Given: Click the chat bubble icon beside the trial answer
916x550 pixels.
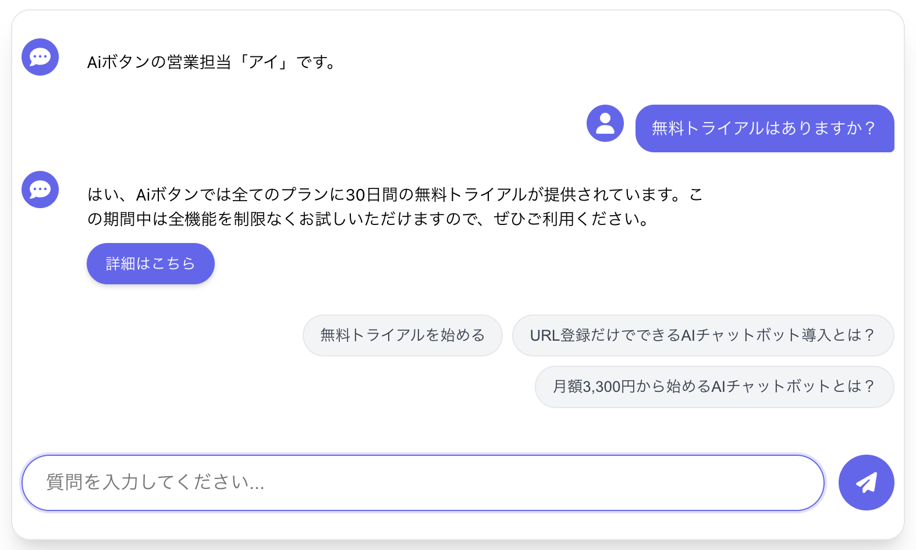Looking at the screenshot, I should click(40, 190).
